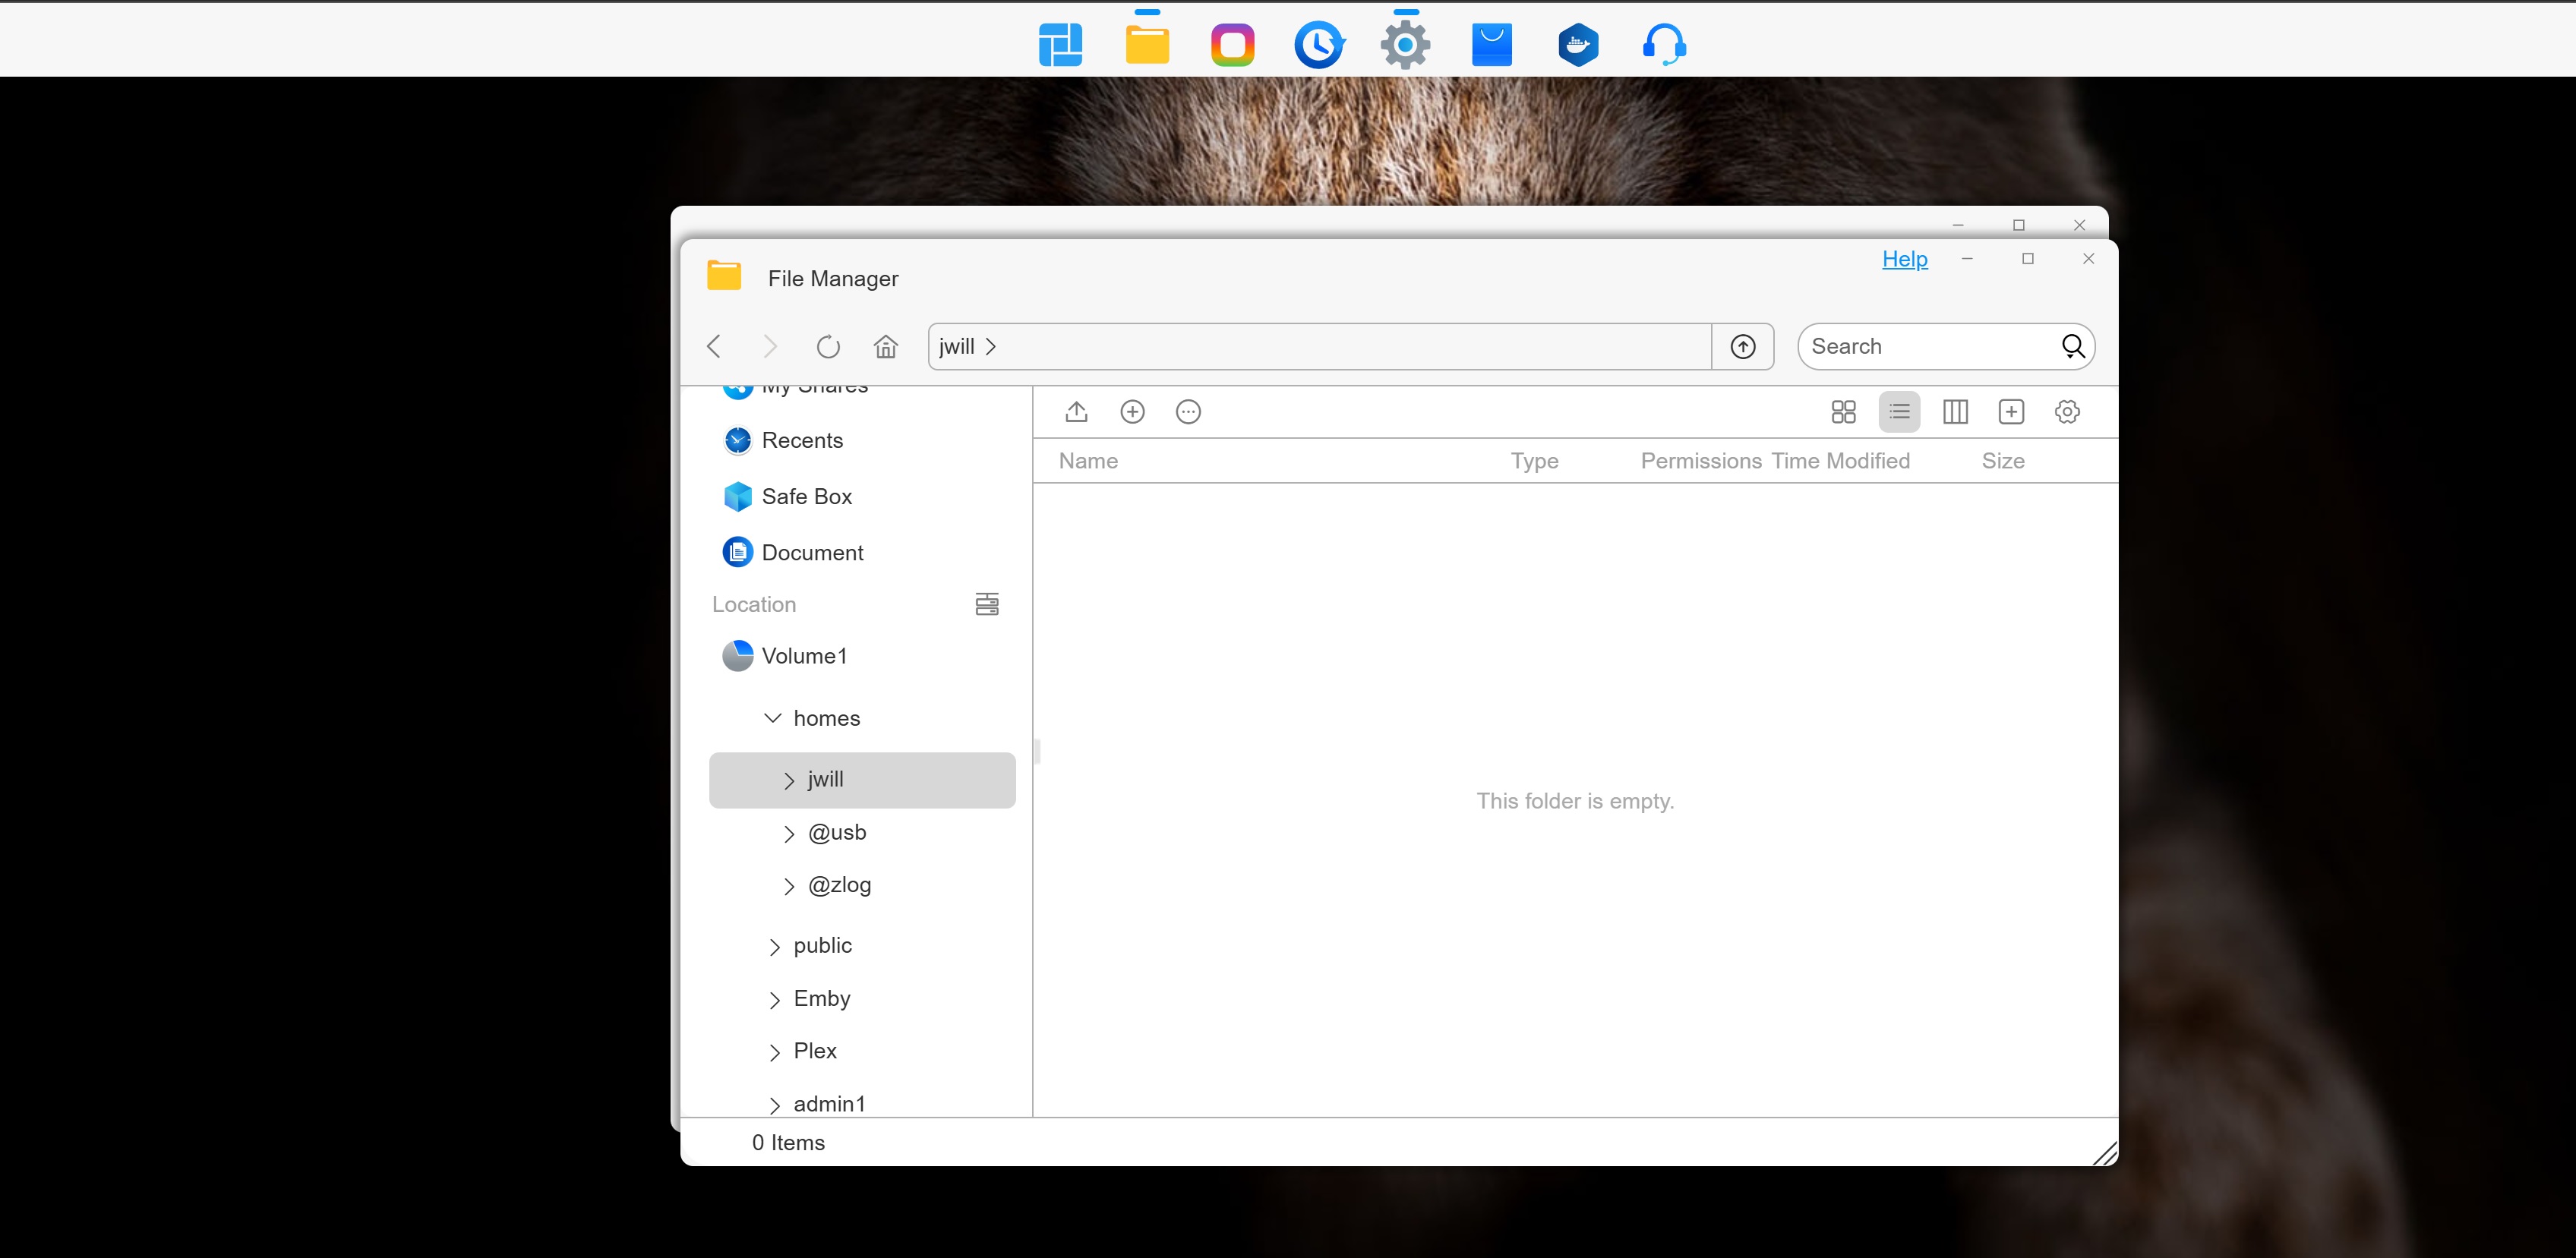2576x1258 pixels.
Task: Open the Help link
Action: tap(1904, 260)
